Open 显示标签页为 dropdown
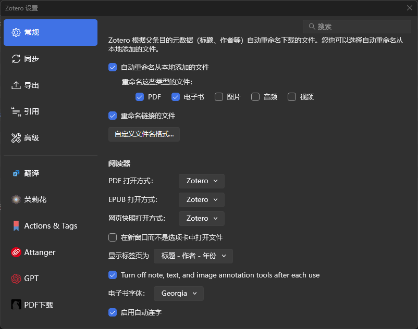The width and height of the screenshot is (418, 329). 193,256
